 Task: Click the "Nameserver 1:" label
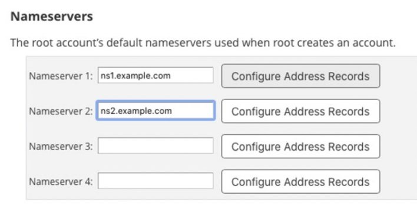point(61,76)
